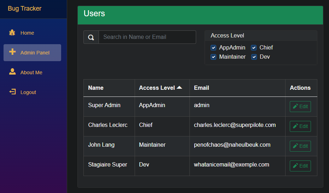Open Admin Panel in the sidebar
Viewport: 329px width, 193px height.
point(32,53)
